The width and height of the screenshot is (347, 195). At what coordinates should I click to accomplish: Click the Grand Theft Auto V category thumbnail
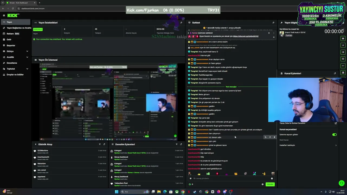pos(282,34)
